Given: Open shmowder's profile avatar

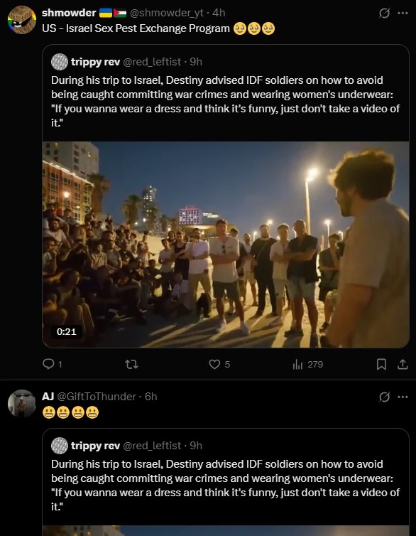Looking at the screenshot, I should 22,20.
